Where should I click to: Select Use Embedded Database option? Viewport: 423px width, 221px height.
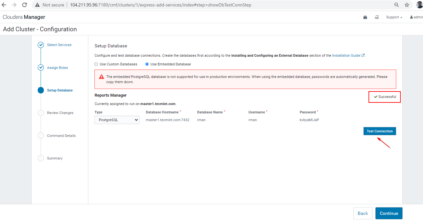point(147,64)
